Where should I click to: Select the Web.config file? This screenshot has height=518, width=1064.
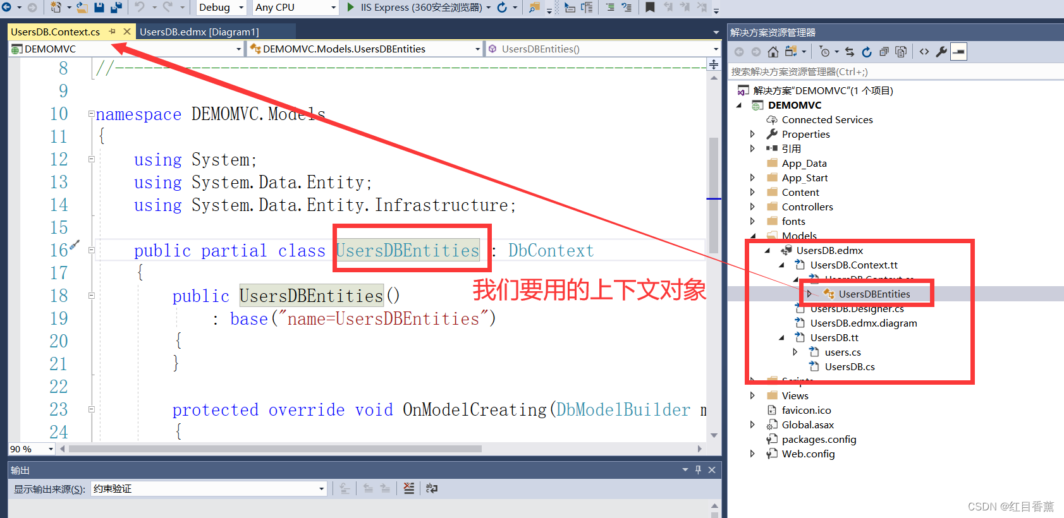tap(808, 454)
